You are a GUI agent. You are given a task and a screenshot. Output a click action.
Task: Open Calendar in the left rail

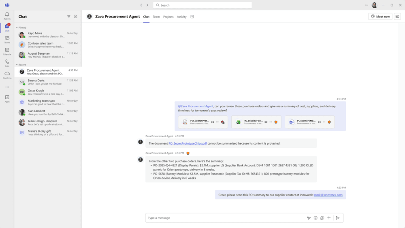(7, 51)
